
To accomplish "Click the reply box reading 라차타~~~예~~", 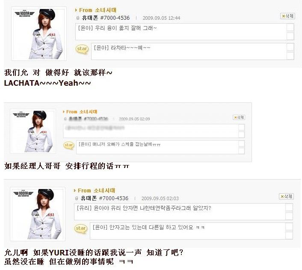I will pyautogui.click(x=189, y=51).
